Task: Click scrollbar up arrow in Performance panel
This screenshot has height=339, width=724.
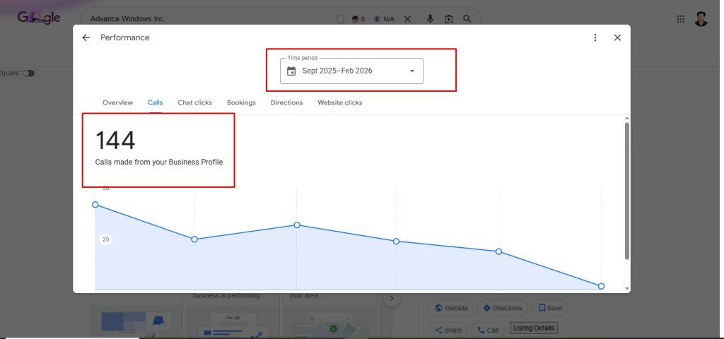Action: (626, 118)
